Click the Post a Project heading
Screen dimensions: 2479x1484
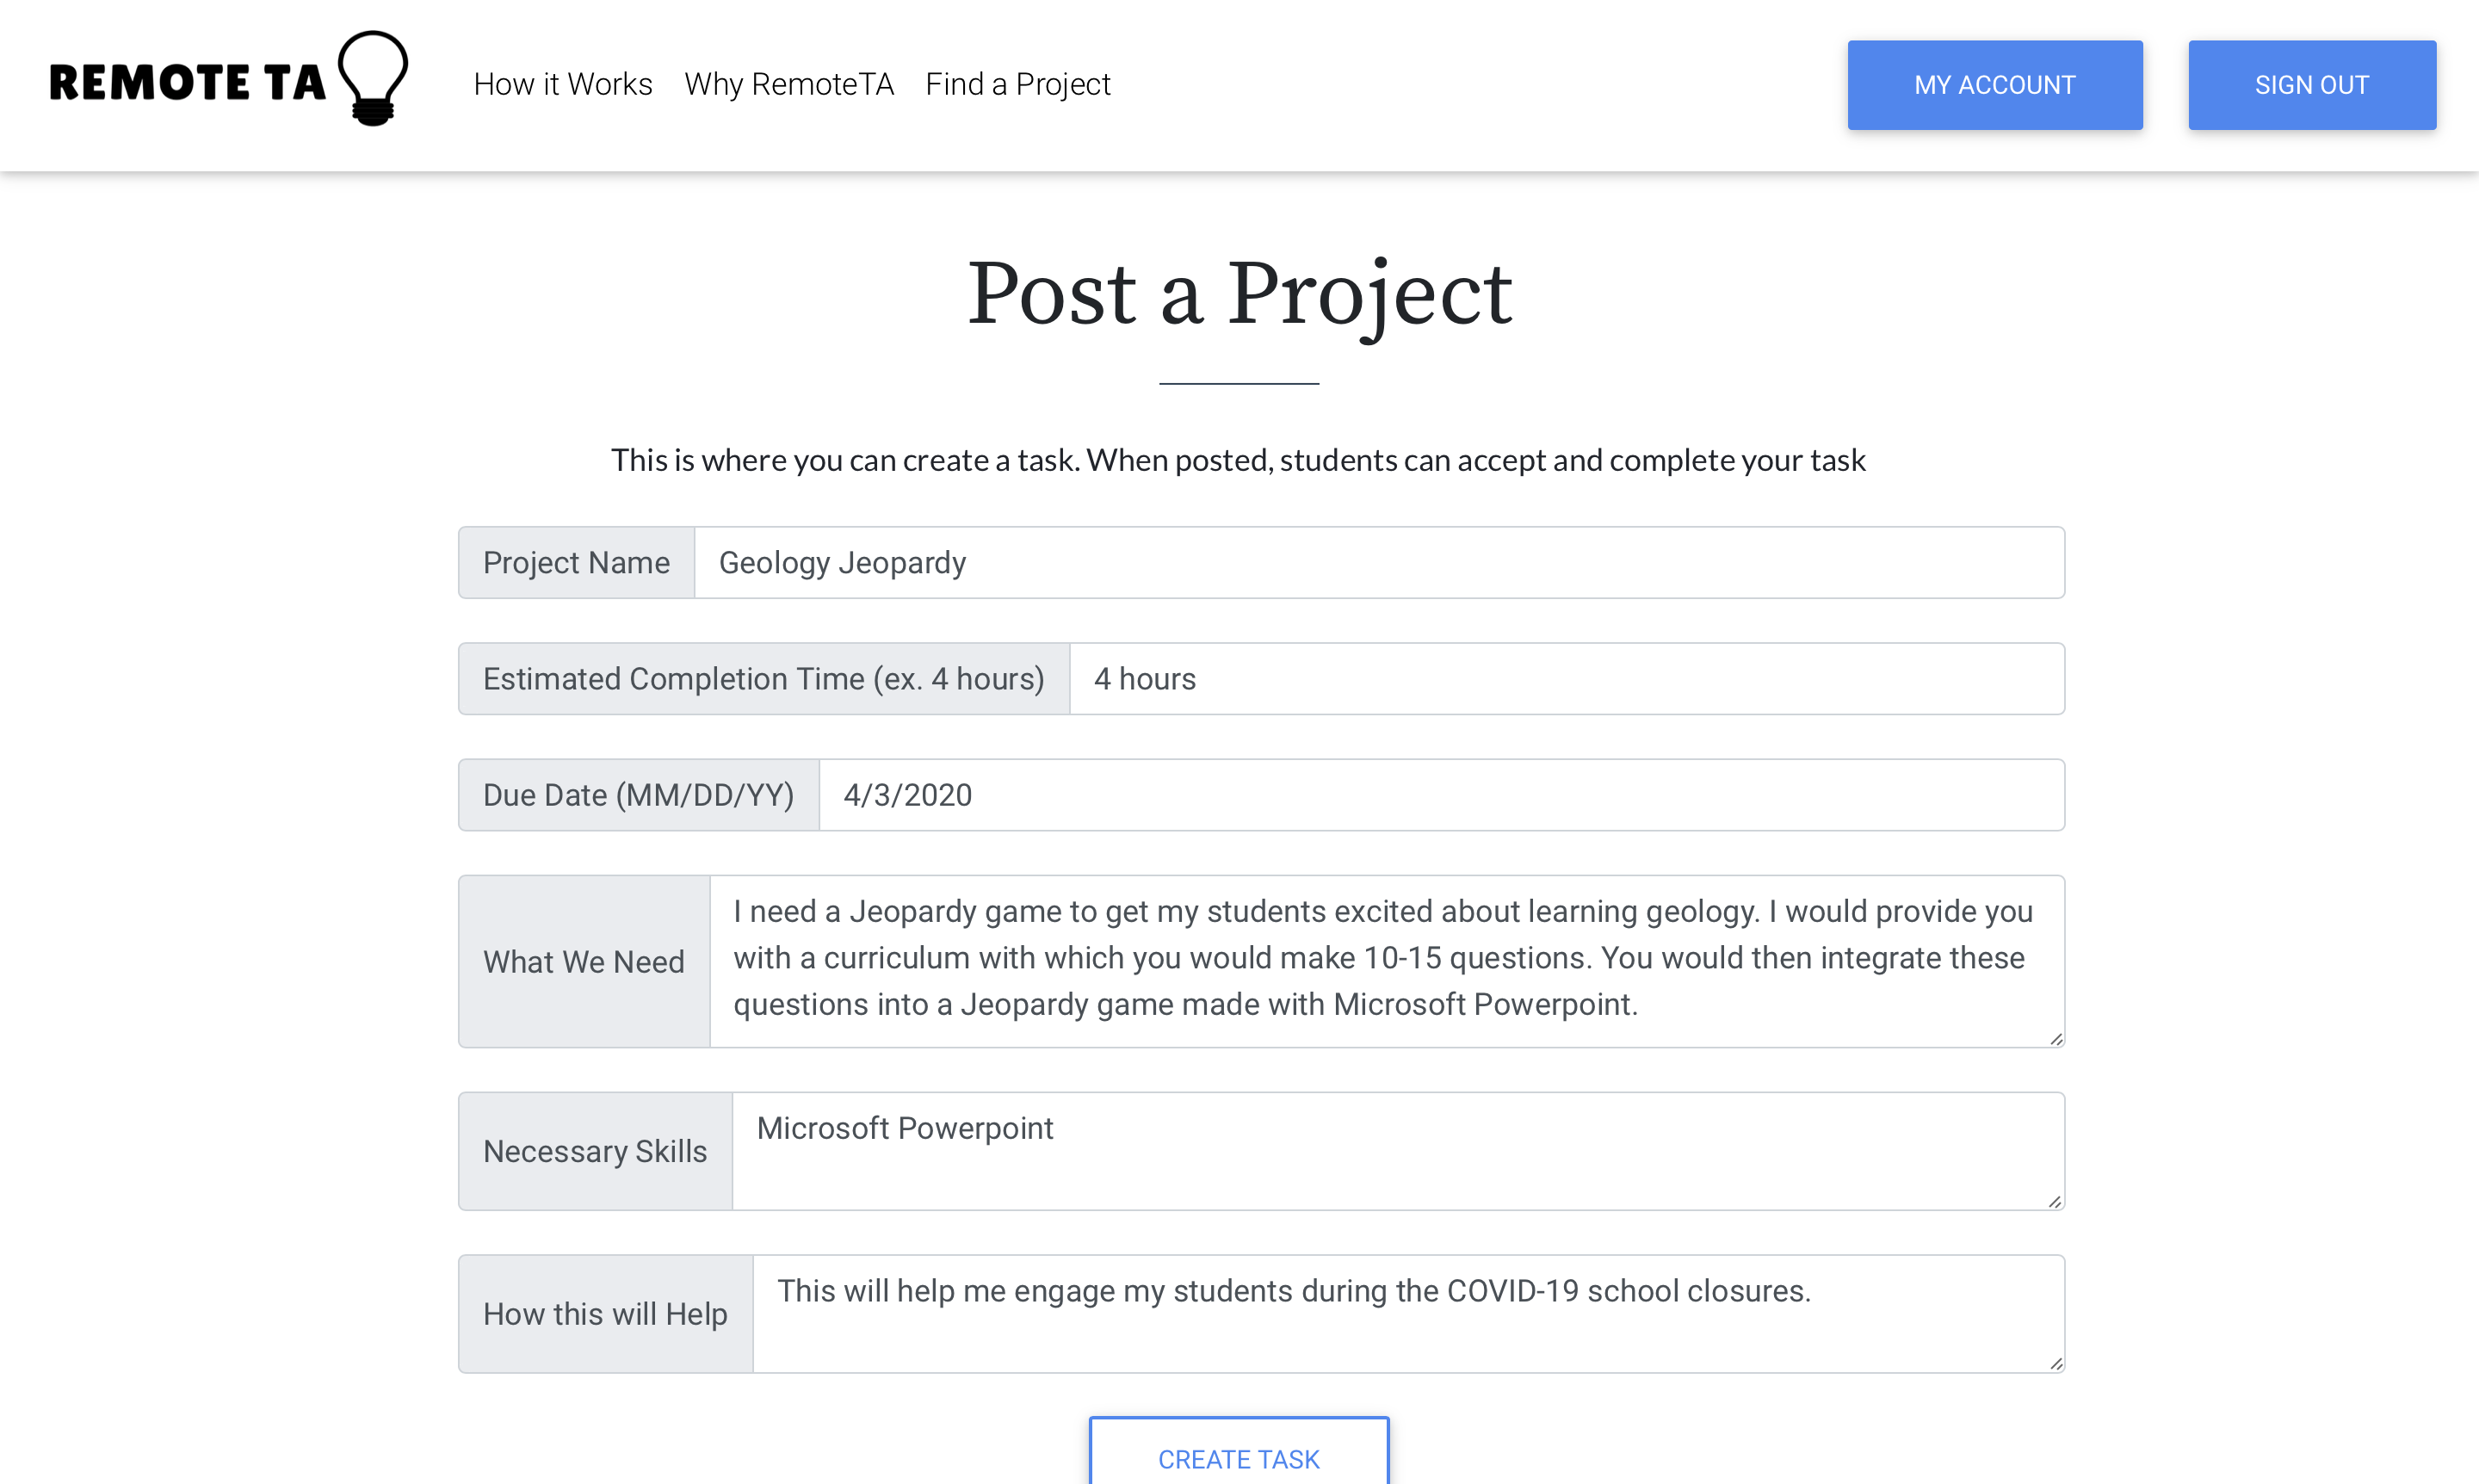click(x=1239, y=294)
